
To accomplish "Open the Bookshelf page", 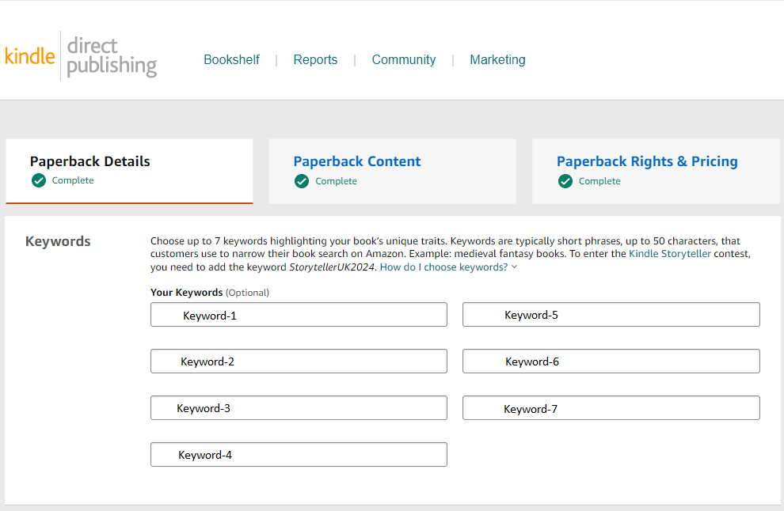I will (231, 59).
